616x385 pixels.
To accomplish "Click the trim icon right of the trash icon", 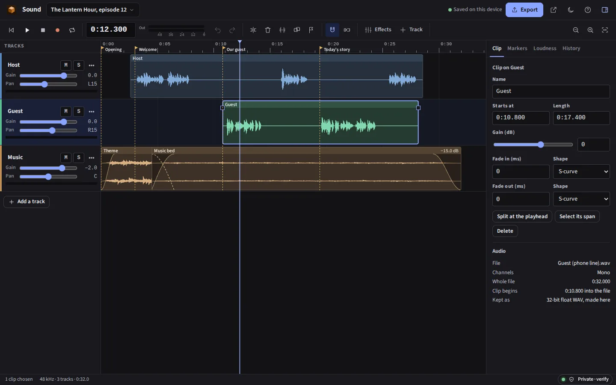I will coord(282,30).
